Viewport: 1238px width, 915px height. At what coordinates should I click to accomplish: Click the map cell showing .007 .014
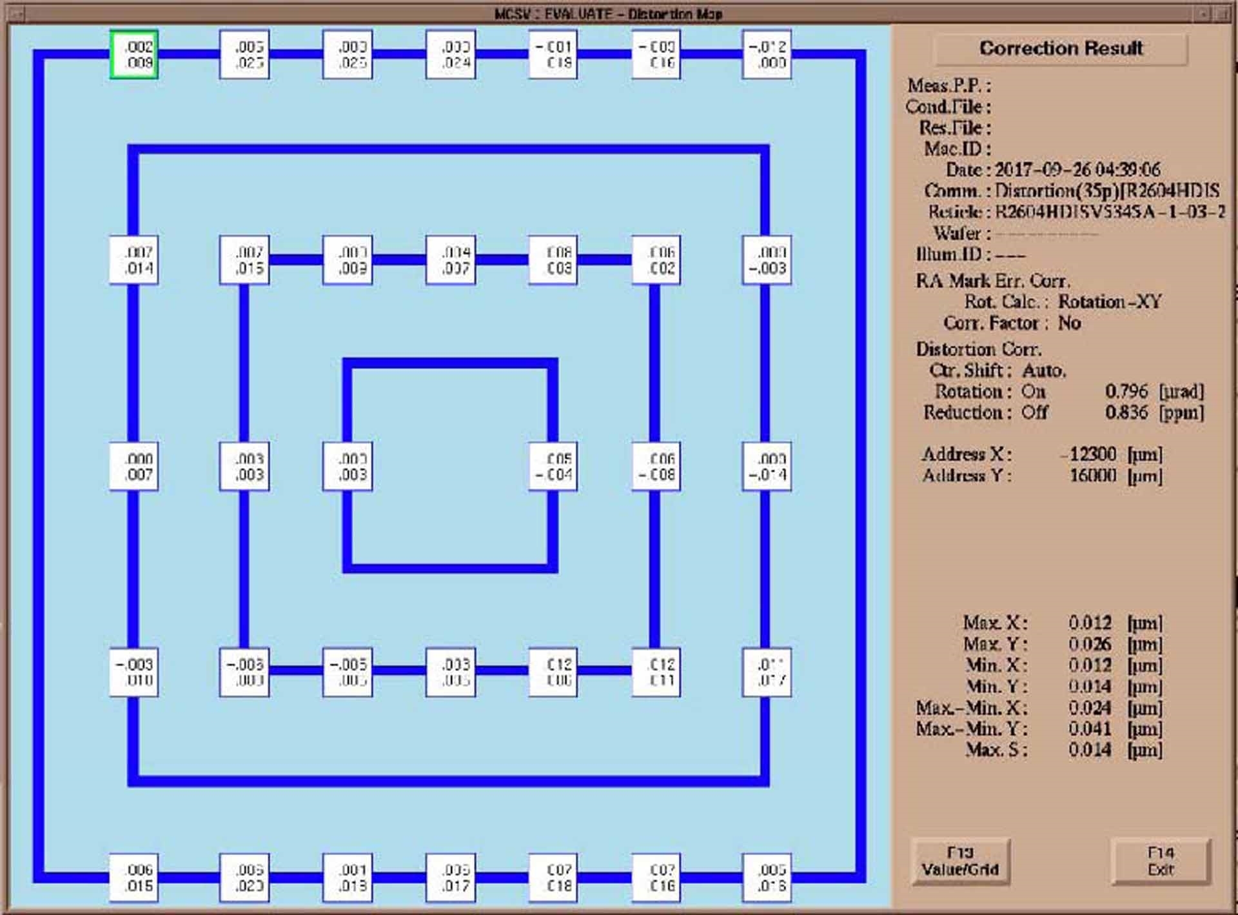coord(134,260)
